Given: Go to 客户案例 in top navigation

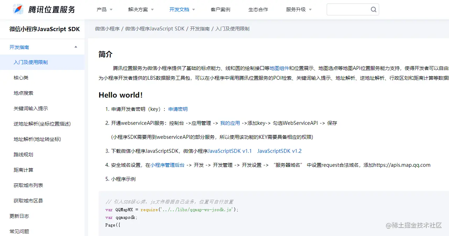Looking at the screenshot, I should (x=220, y=9).
